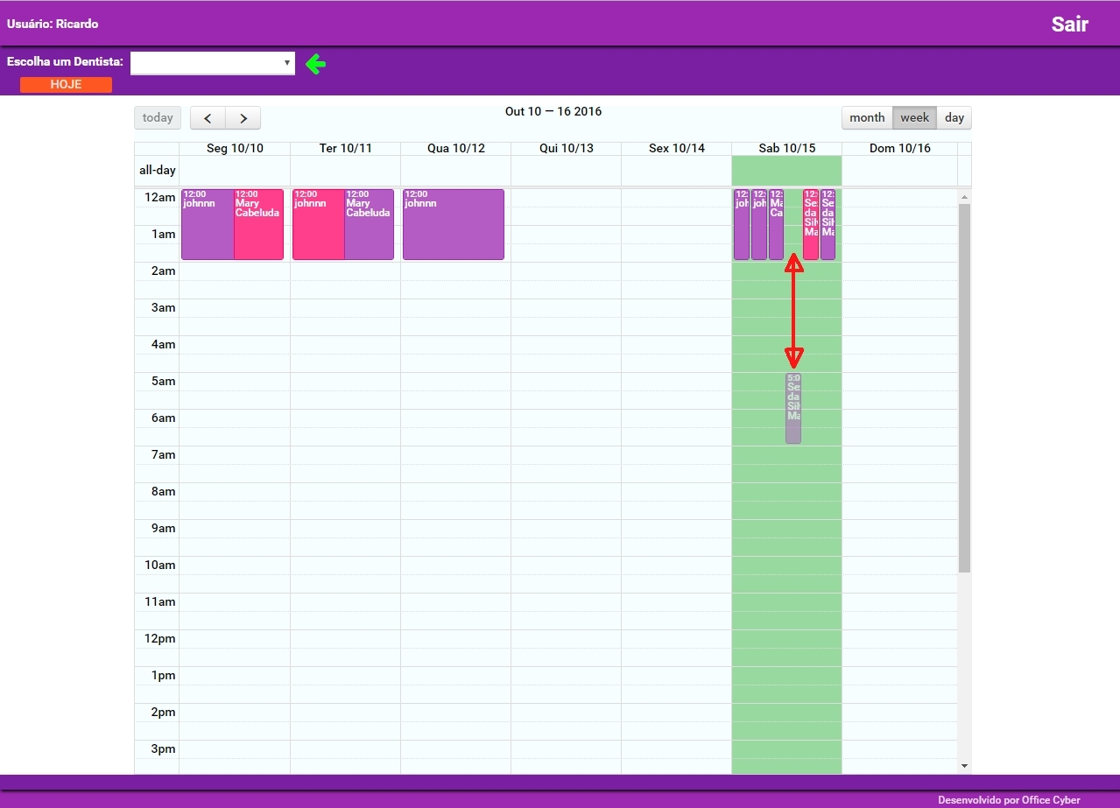Select the Seg 10/10 column header
Viewport: 1120px width, 808px height.
(x=235, y=149)
